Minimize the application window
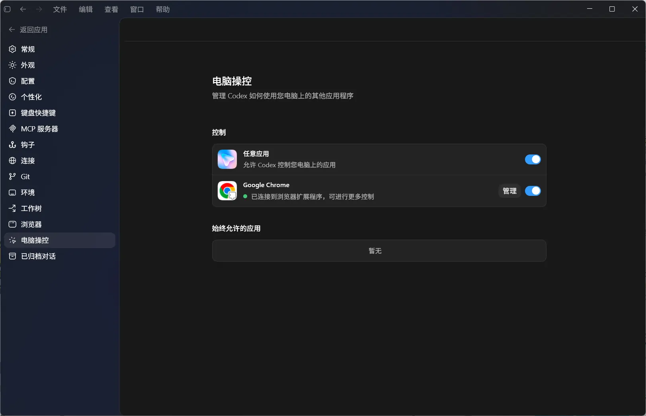The width and height of the screenshot is (646, 416). click(590, 9)
